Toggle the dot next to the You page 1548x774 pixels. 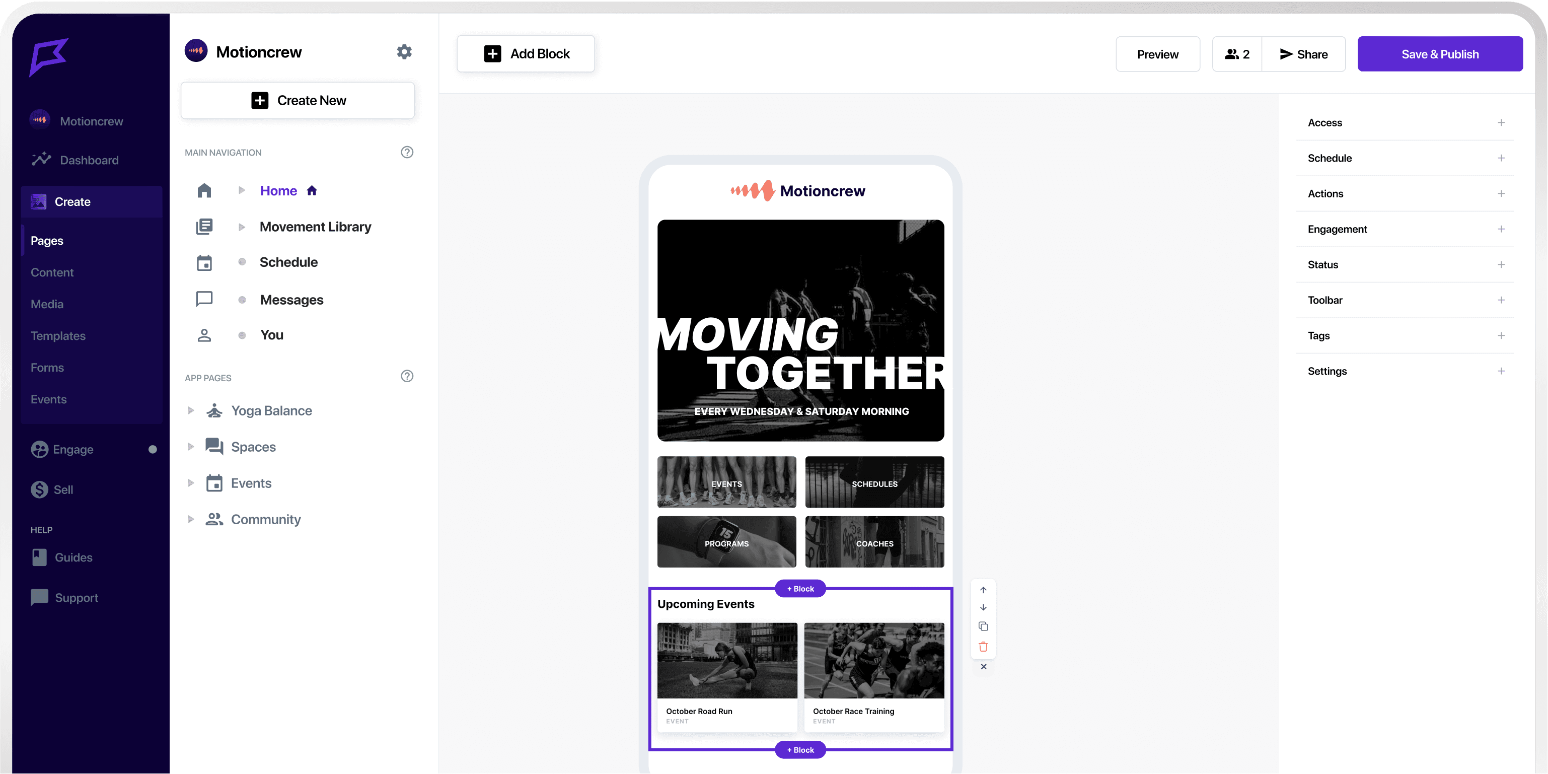pyautogui.click(x=242, y=335)
